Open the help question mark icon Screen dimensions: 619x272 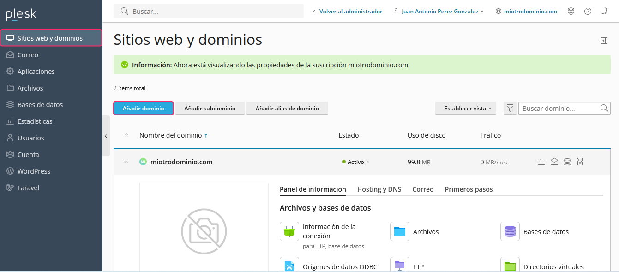[588, 12]
